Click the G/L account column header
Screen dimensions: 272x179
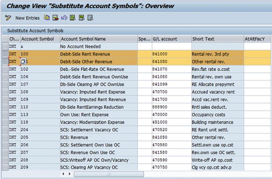[165, 39]
